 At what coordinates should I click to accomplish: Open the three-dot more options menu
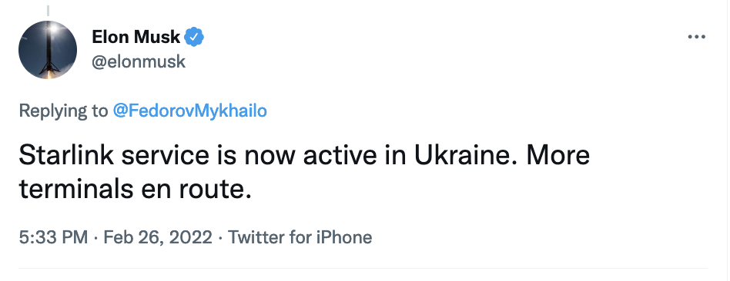click(x=696, y=37)
